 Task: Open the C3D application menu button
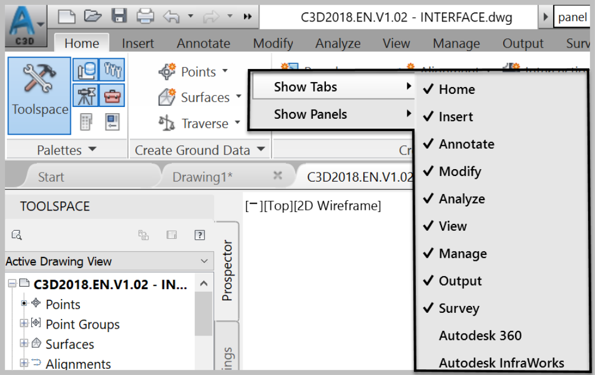pos(25,26)
